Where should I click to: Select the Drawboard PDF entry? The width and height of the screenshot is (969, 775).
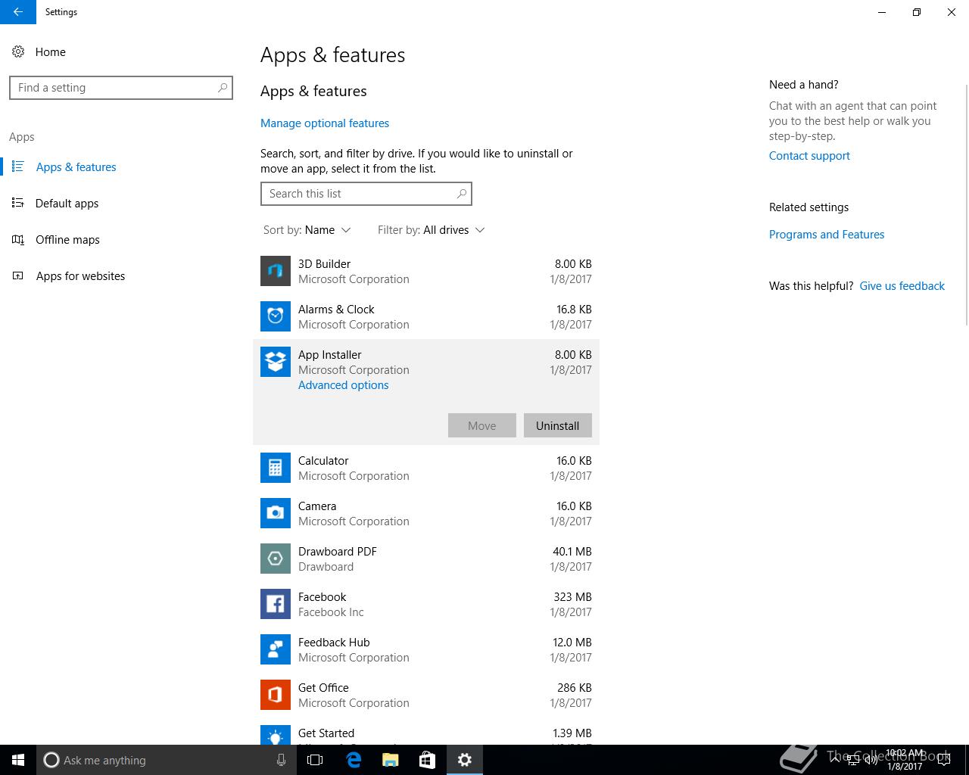click(426, 559)
